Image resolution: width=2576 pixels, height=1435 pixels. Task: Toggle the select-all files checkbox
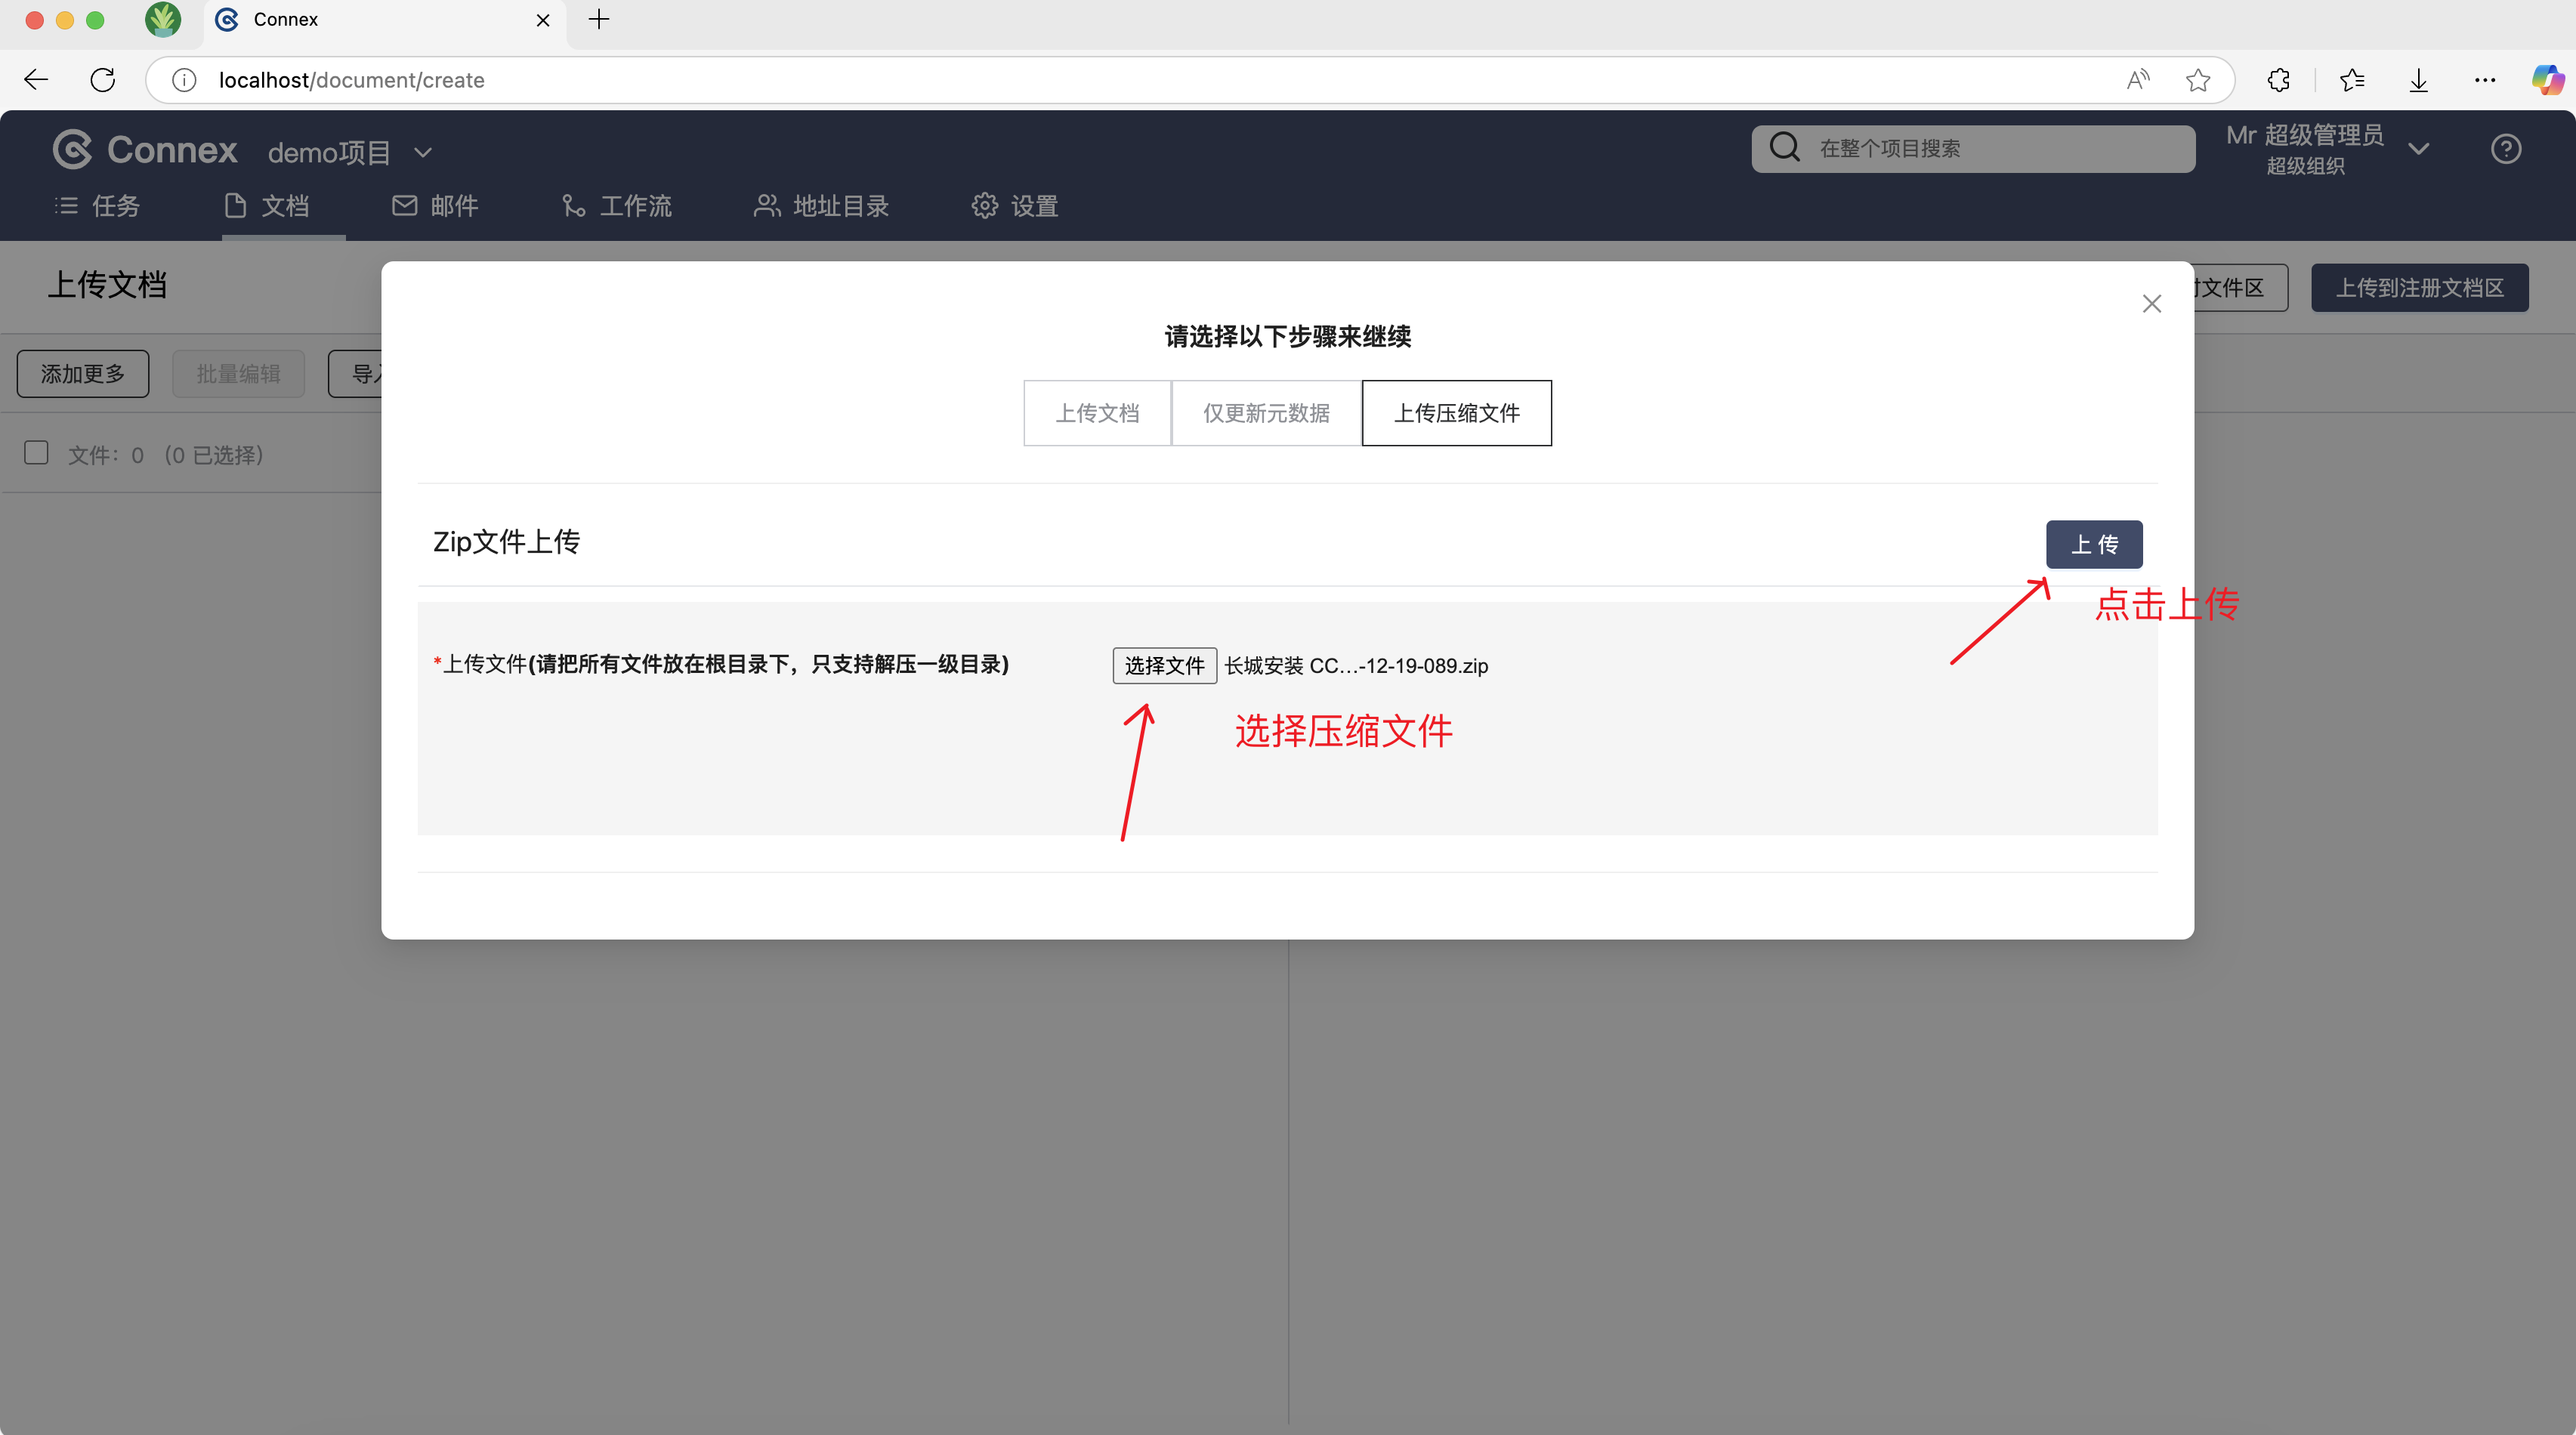tap(37, 453)
